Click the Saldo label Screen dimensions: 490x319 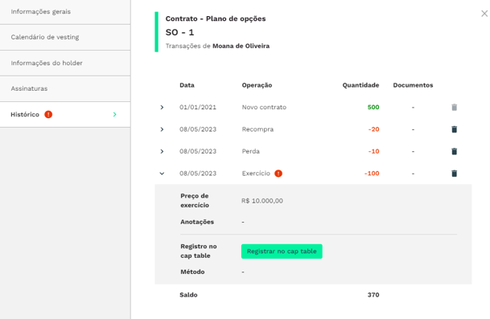coord(188,295)
